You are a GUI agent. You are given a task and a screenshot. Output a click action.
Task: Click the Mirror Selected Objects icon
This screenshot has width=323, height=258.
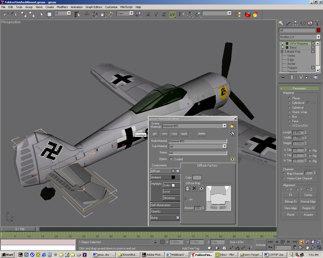181,14
